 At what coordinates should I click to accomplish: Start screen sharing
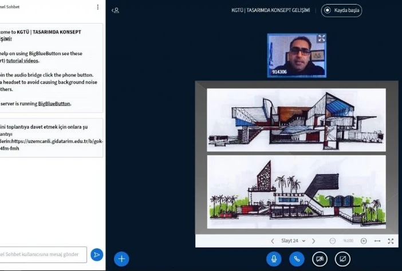click(342, 258)
